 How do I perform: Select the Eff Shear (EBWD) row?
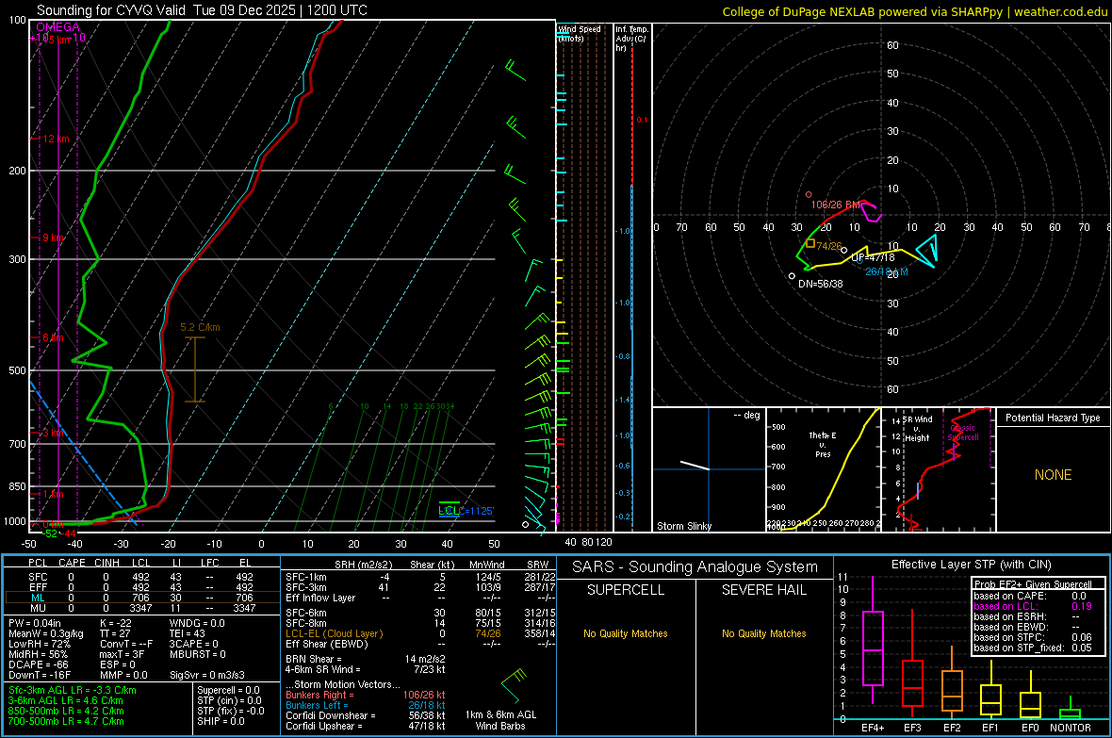click(420, 644)
